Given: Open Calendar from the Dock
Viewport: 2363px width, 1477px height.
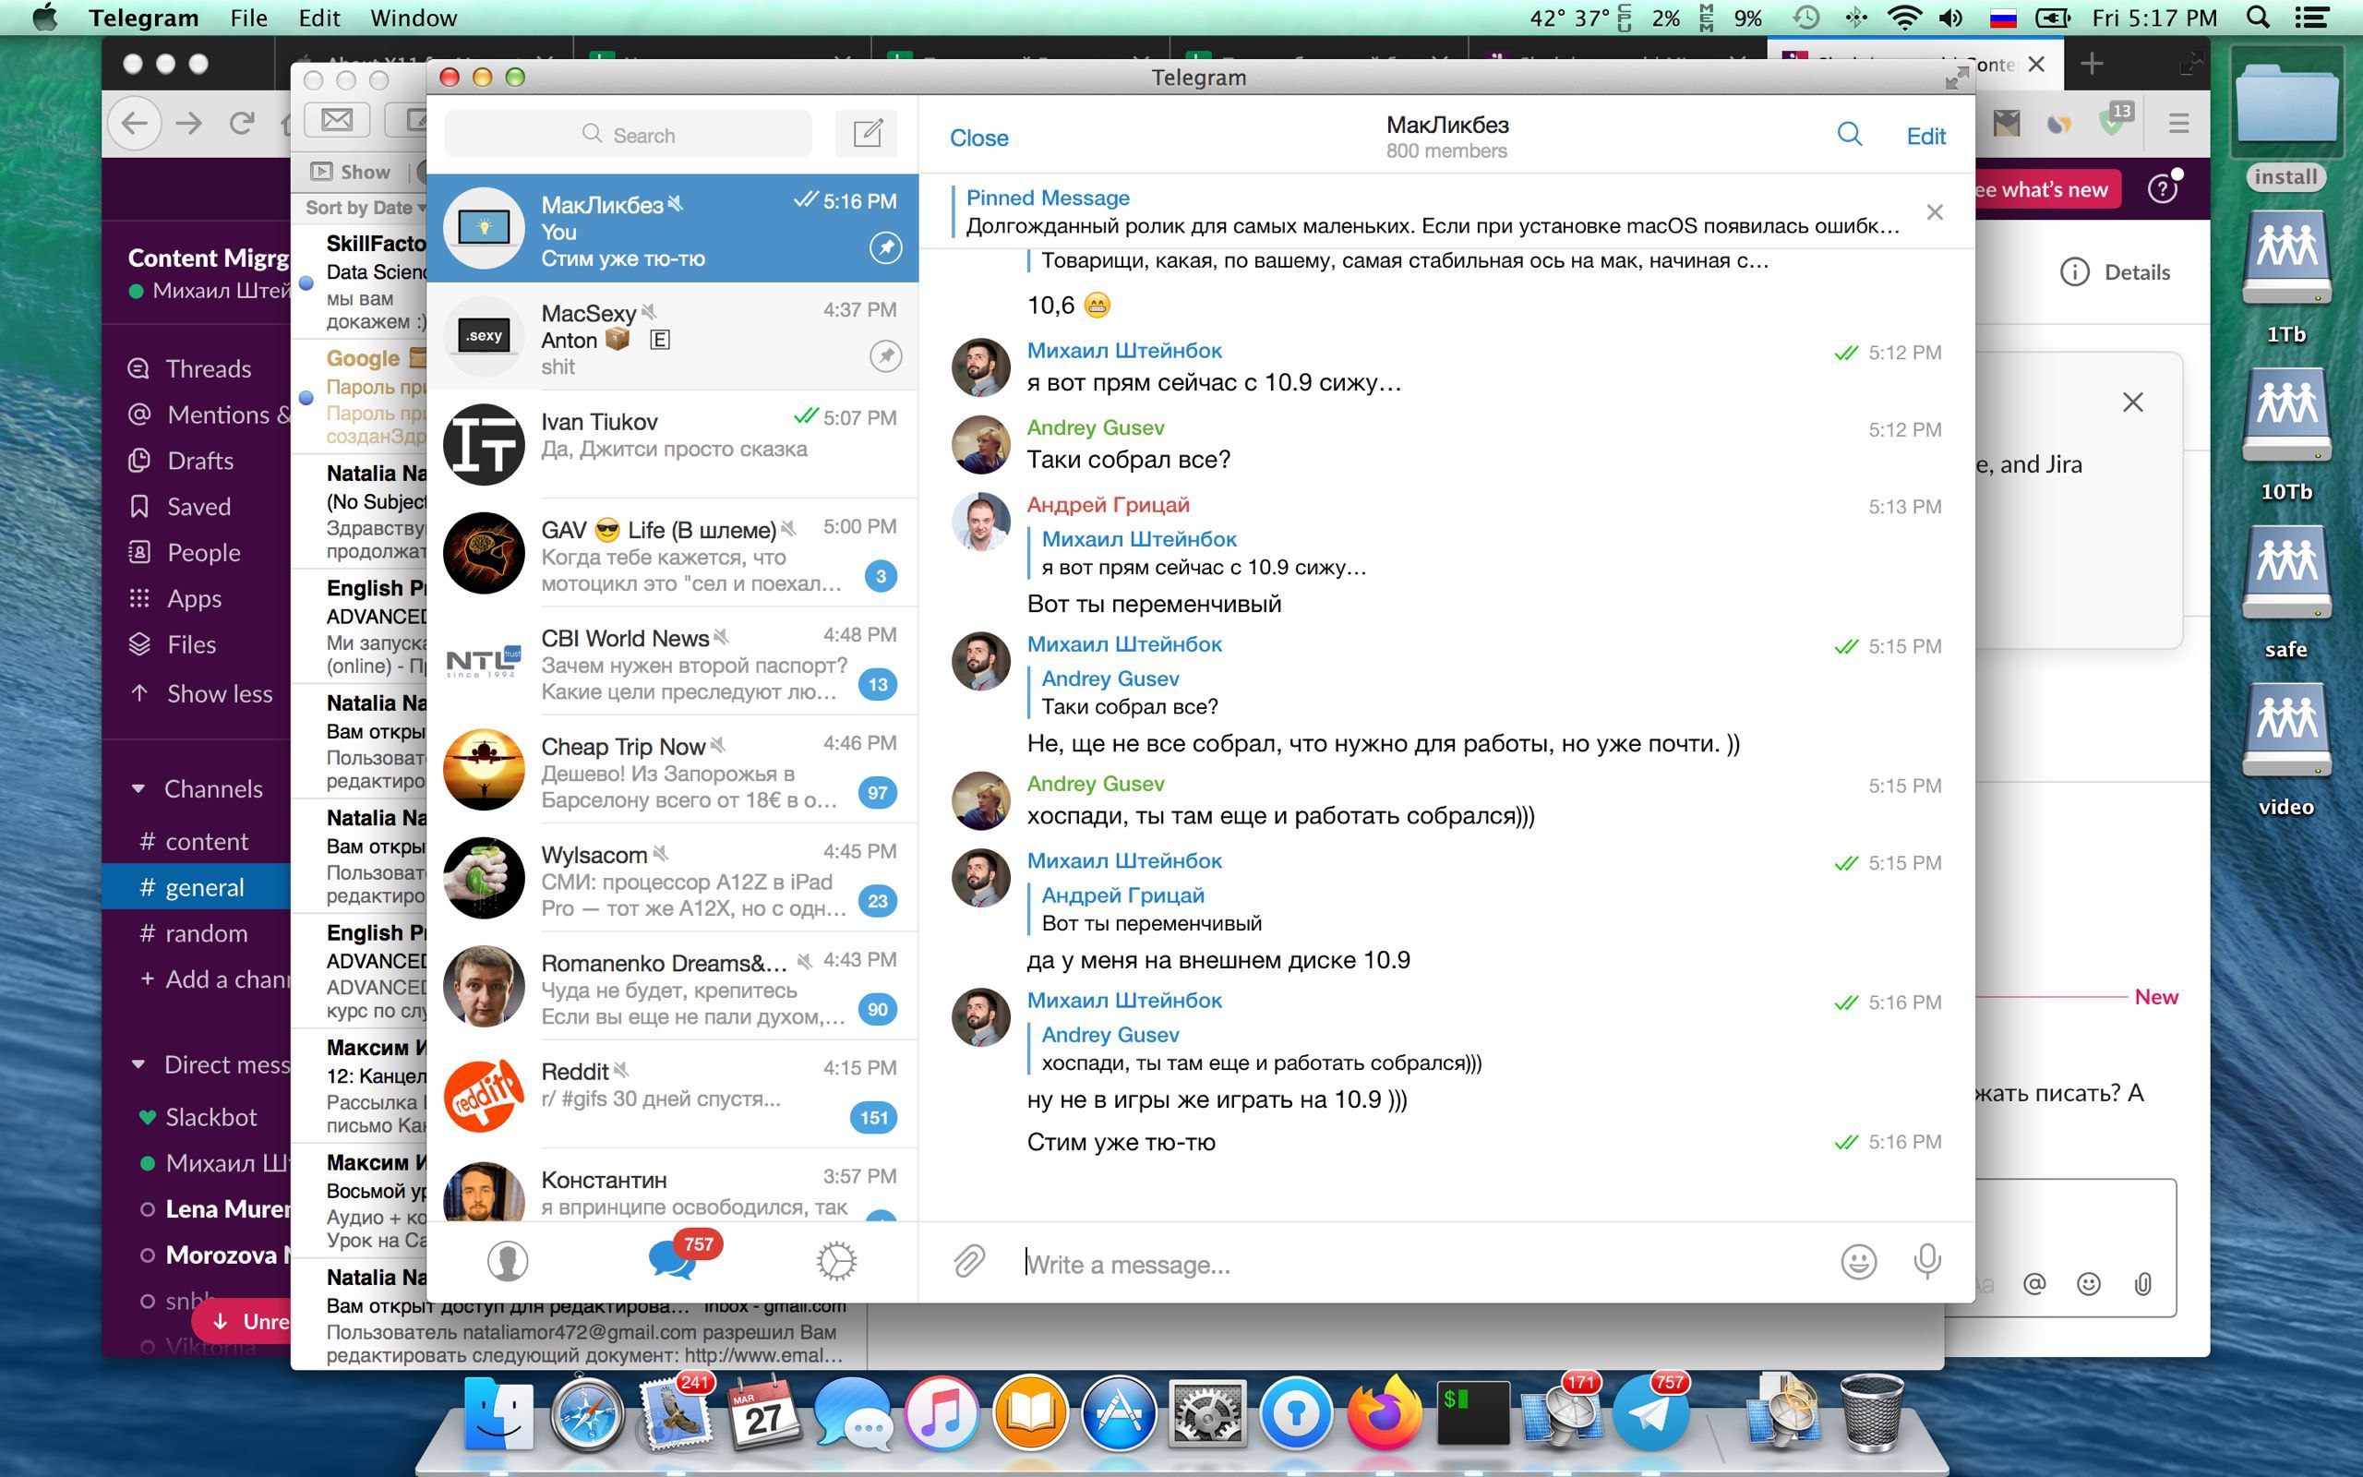Looking at the screenshot, I should pyautogui.click(x=763, y=1412).
